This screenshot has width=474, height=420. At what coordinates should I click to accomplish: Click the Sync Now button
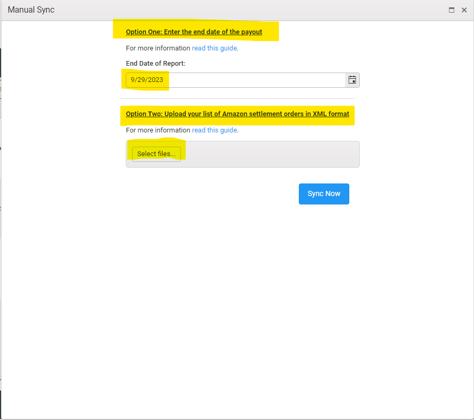324,193
